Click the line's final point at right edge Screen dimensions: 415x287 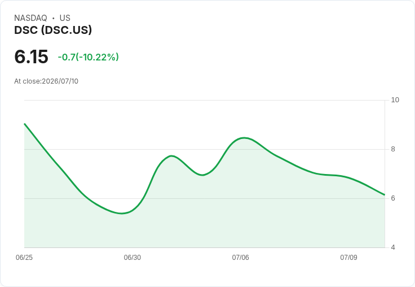coord(385,195)
